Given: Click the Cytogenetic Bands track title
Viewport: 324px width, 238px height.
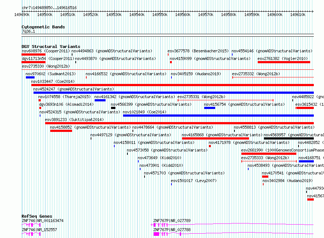Looking at the screenshot, I should tap(43, 27).
